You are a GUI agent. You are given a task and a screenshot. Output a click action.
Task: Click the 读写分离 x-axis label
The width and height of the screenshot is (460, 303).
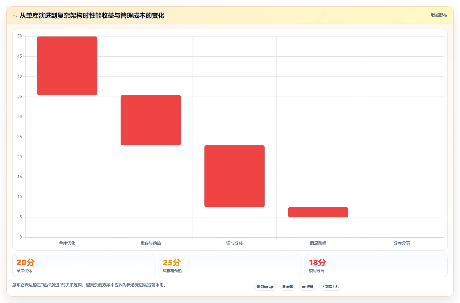point(234,243)
